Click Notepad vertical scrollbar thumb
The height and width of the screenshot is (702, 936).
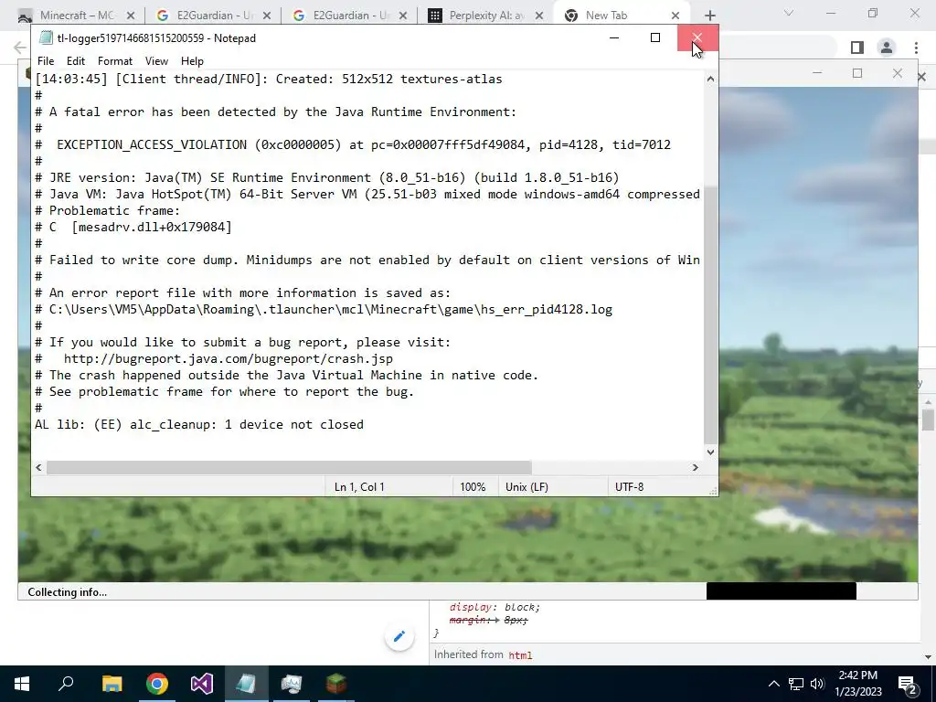click(710, 314)
